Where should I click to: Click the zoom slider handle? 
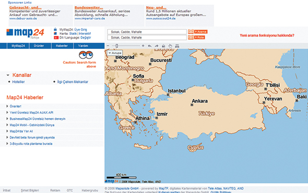pyautogui.click(x=117, y=46)
